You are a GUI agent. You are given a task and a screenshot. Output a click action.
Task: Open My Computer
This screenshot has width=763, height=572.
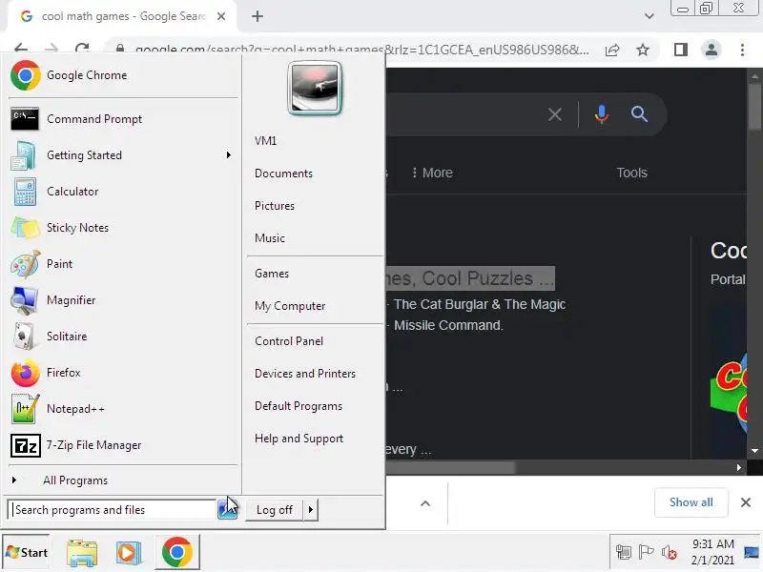tap(290, 306)
